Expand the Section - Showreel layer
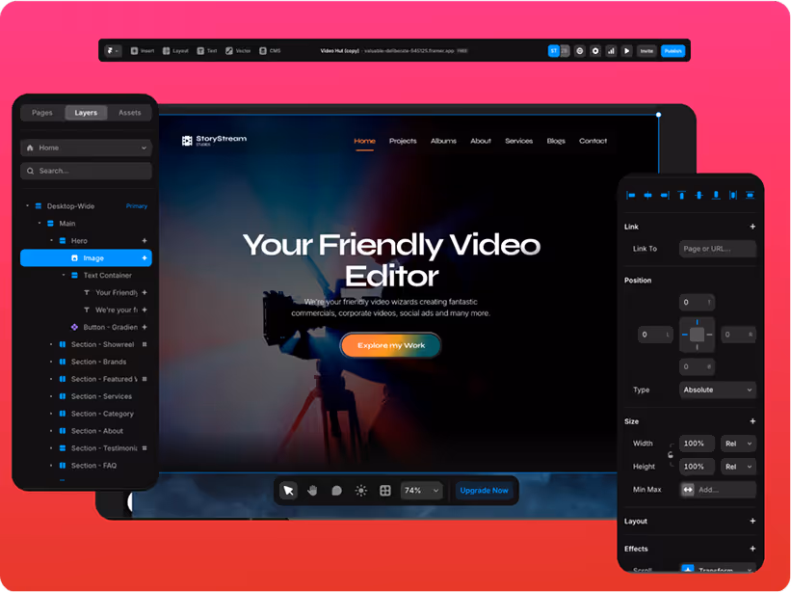 tap(51, 344)
